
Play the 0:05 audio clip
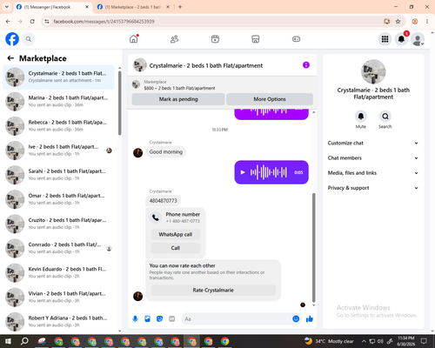[x=243, y=172]
